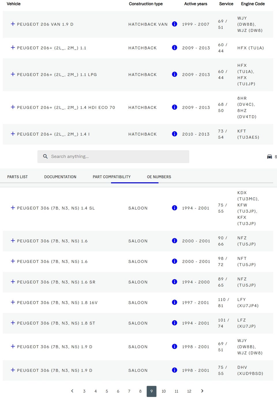Screen dimensions: 277x399
Task: Expand 306 1.6 row with 90 / 66 power
Action: [x=13, y=241]
